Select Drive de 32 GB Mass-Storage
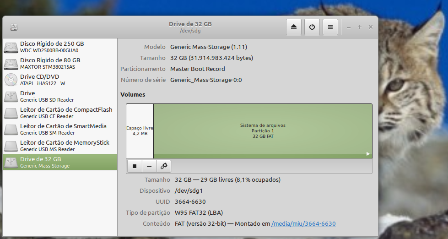448x239 pixels. (x=60, y=162)
